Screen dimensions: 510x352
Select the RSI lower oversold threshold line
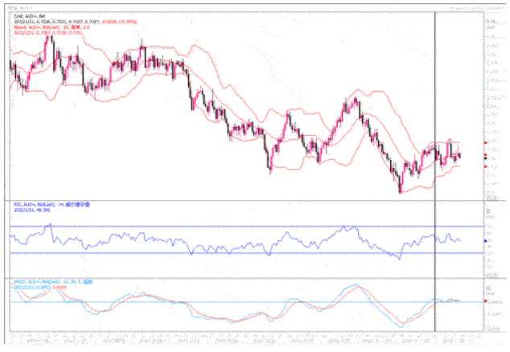coord(241,254)
